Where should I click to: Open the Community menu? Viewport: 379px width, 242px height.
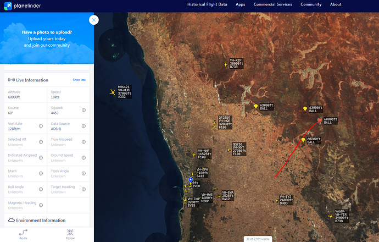pyautogui.click(x=311, y=4)
